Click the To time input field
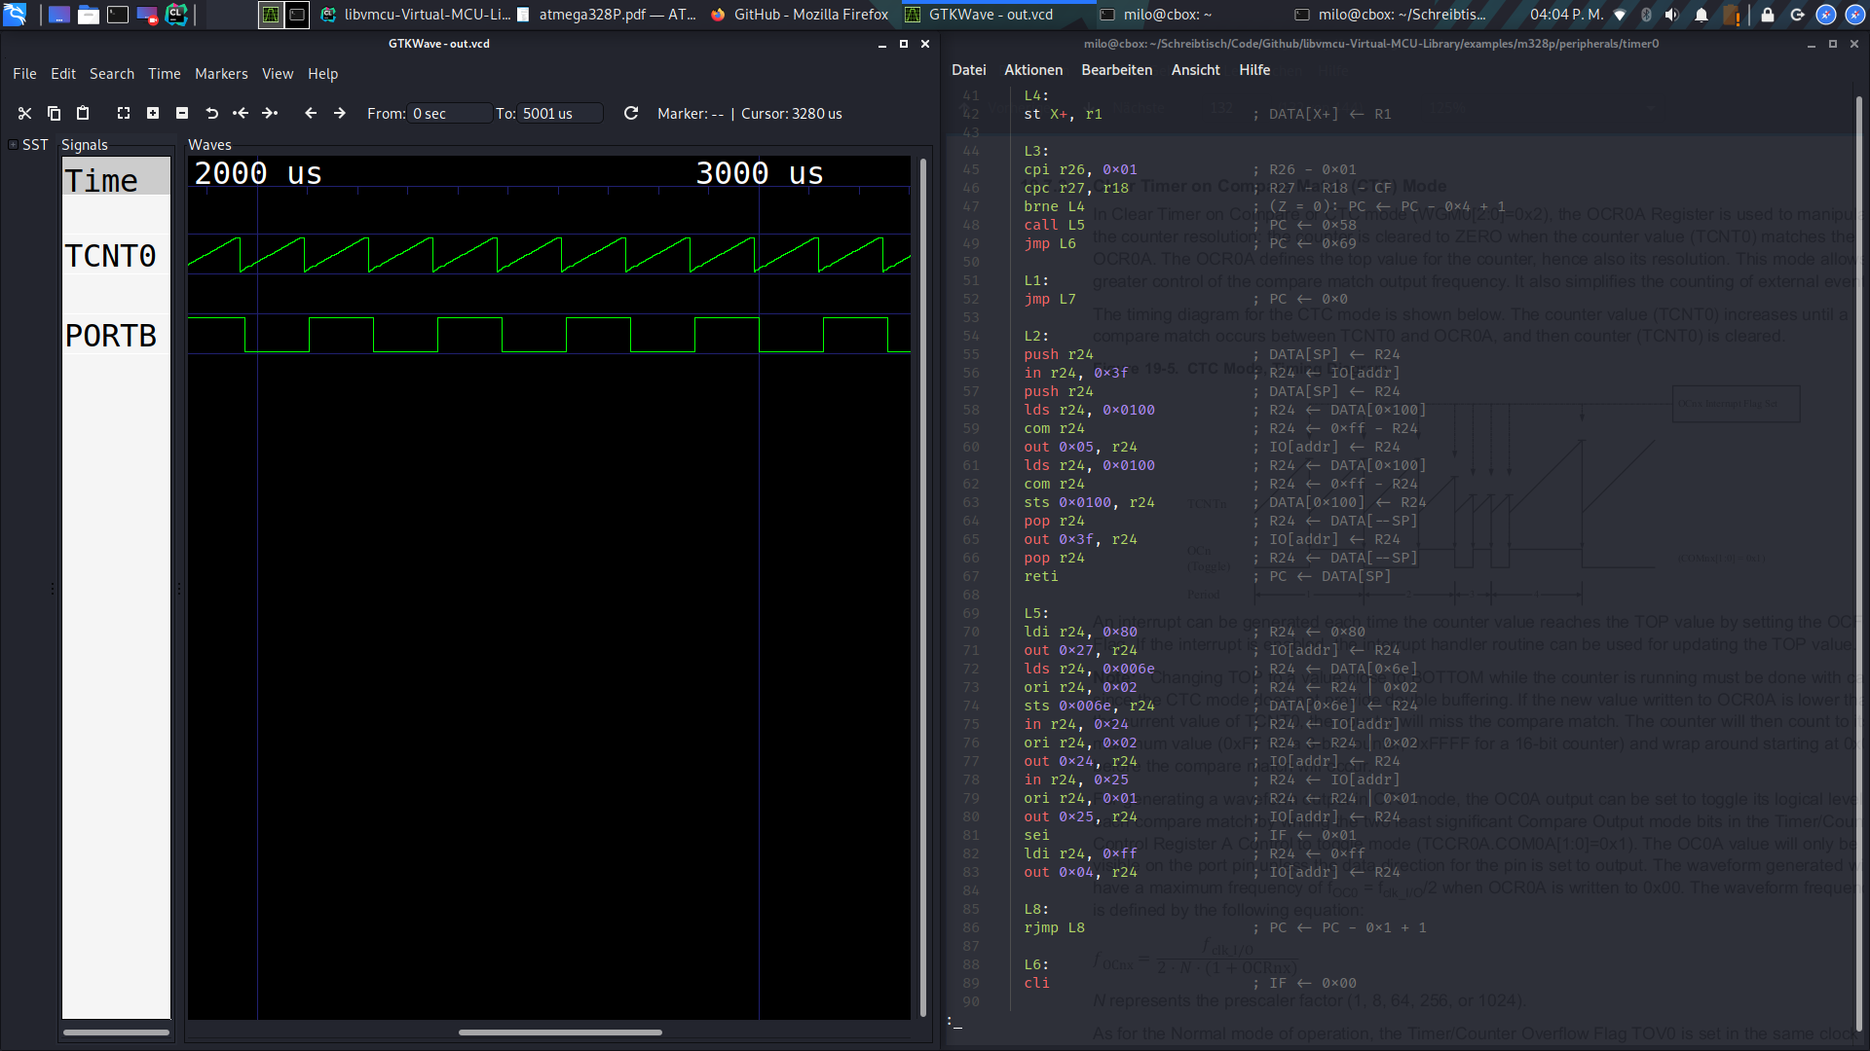The image size is (1870, 1051). 560,114
